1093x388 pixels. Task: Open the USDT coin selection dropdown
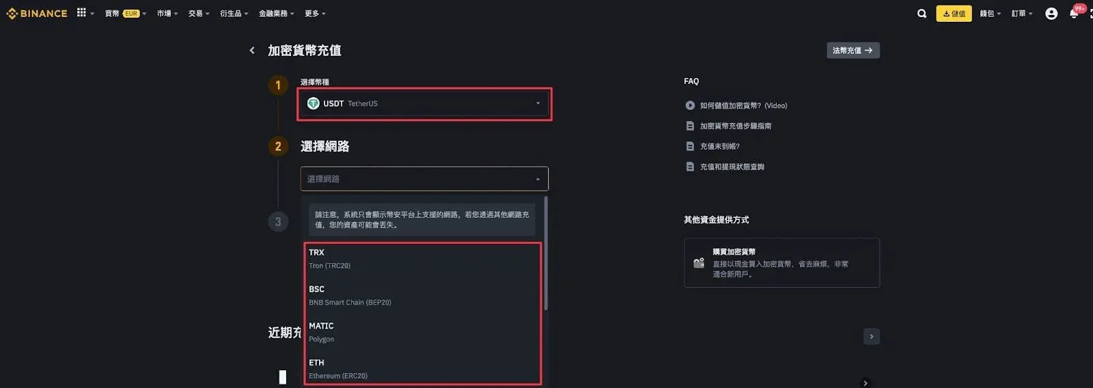click(x=424, y=104)
